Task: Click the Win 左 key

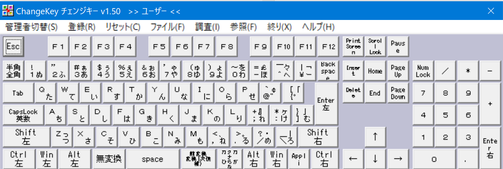Action: [47, 159]
